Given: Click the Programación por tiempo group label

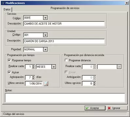Looking at the screenshot, I should tap(21, 55).
